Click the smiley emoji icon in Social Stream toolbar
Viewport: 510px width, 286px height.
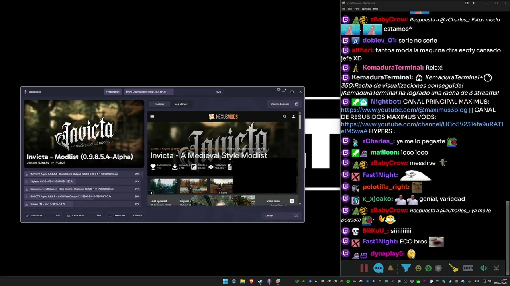(x=418, y=268)
